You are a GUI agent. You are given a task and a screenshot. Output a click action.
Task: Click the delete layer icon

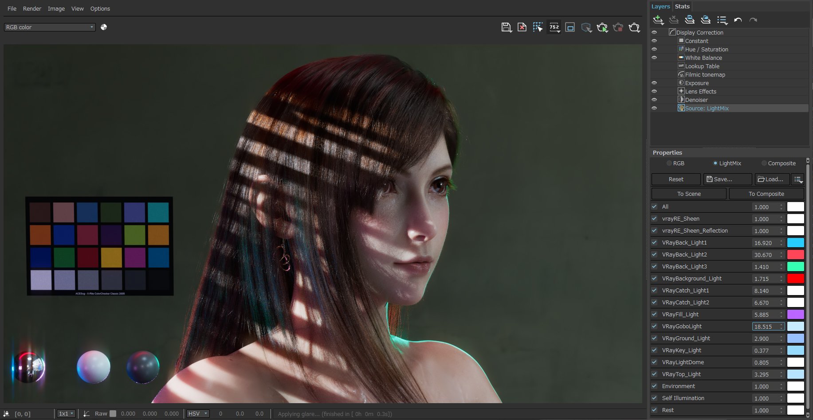click(674, 19)
